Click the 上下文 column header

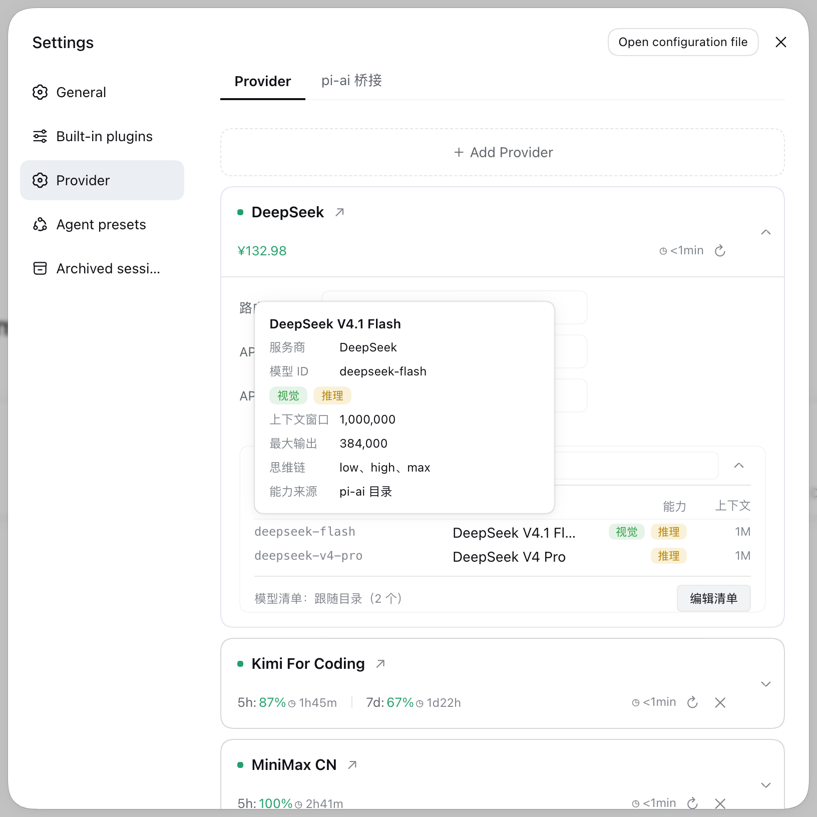pos(733,506)
